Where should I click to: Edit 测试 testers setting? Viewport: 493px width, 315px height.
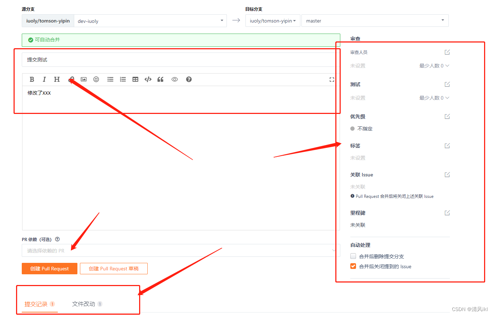tap(447, 84)
